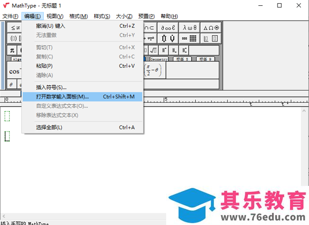The image size is (309, 225).
Task: Click the first empty equation slot
Action: click(x=7, y=116)
